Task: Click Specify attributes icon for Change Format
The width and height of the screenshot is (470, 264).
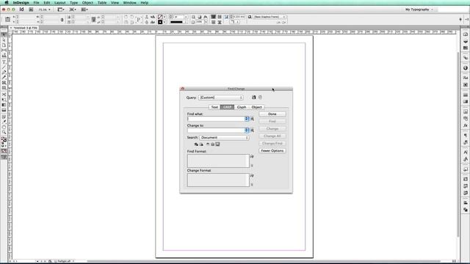Action: [252, 176]
